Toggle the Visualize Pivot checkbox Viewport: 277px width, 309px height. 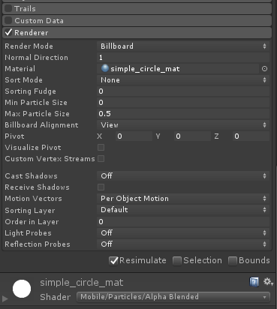(x=101, y=147)
